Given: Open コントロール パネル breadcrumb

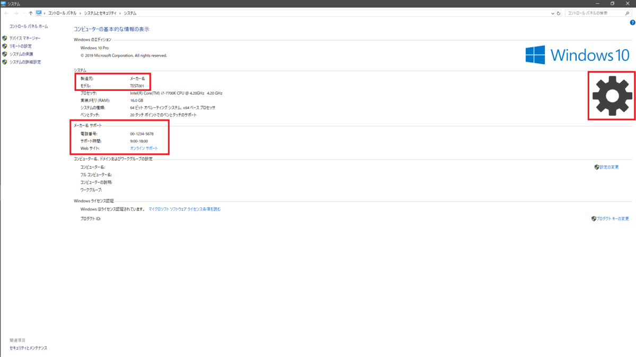Looking at the screenshot, I should [63, 13].
